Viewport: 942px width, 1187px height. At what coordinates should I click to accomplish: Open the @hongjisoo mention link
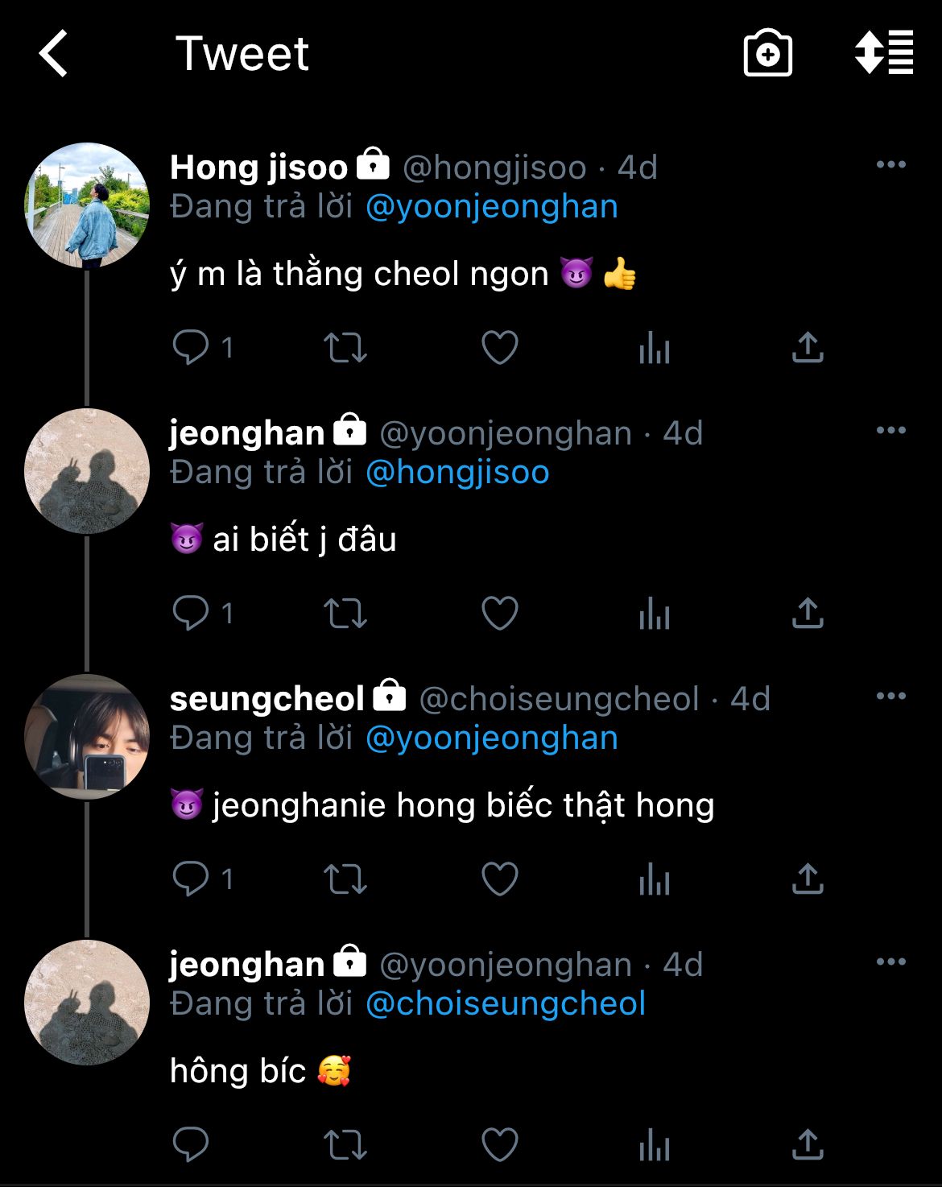[457, 473]
